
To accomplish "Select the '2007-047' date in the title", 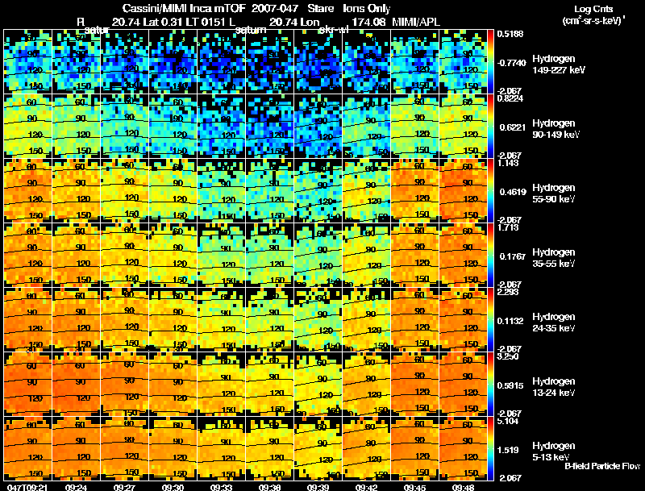I will pyautogui.click(x=274, y=8).
